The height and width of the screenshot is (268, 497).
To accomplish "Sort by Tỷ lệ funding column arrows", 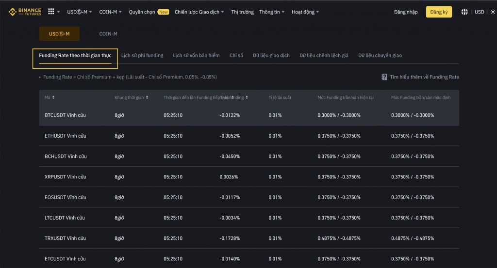I will pyautogui.click(x=247, y=97).
